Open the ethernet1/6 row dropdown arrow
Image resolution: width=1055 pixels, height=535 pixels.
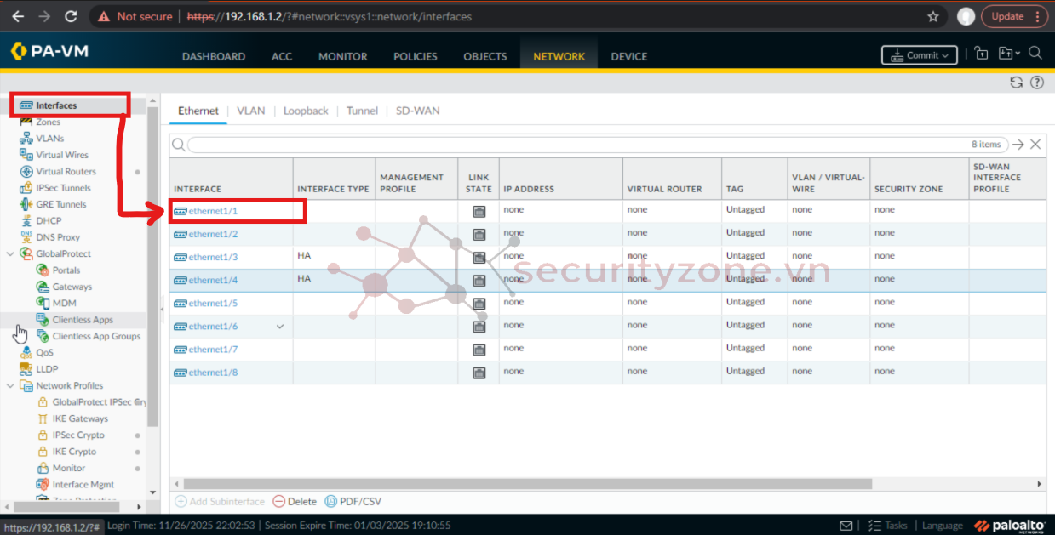click(280, 327)
